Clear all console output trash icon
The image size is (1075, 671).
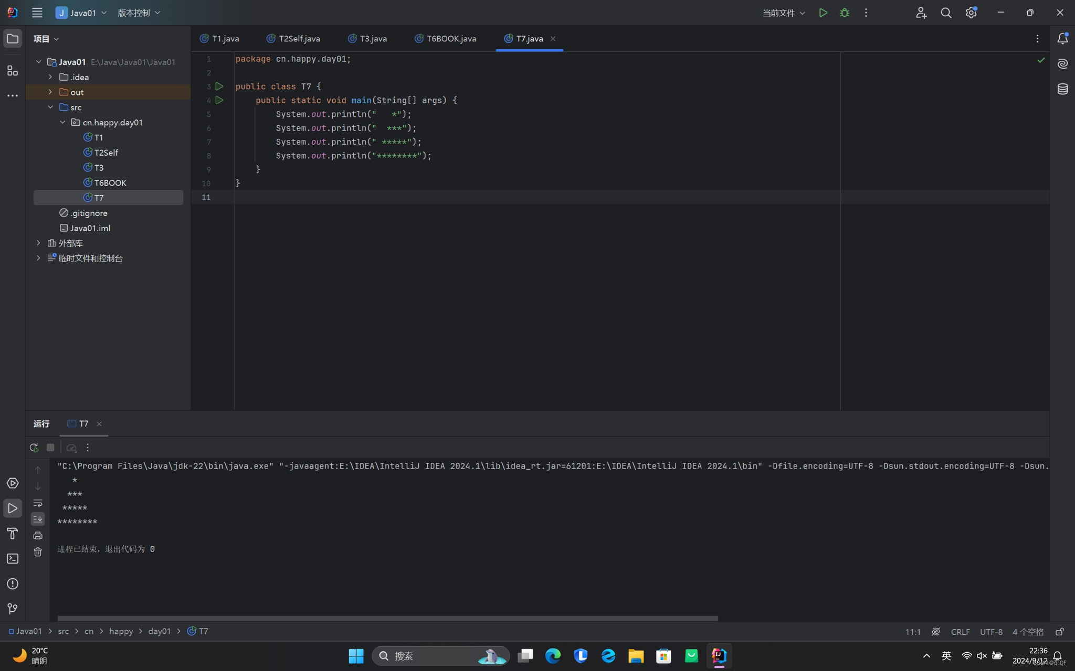pyautogui.click(x=38, y=552)
